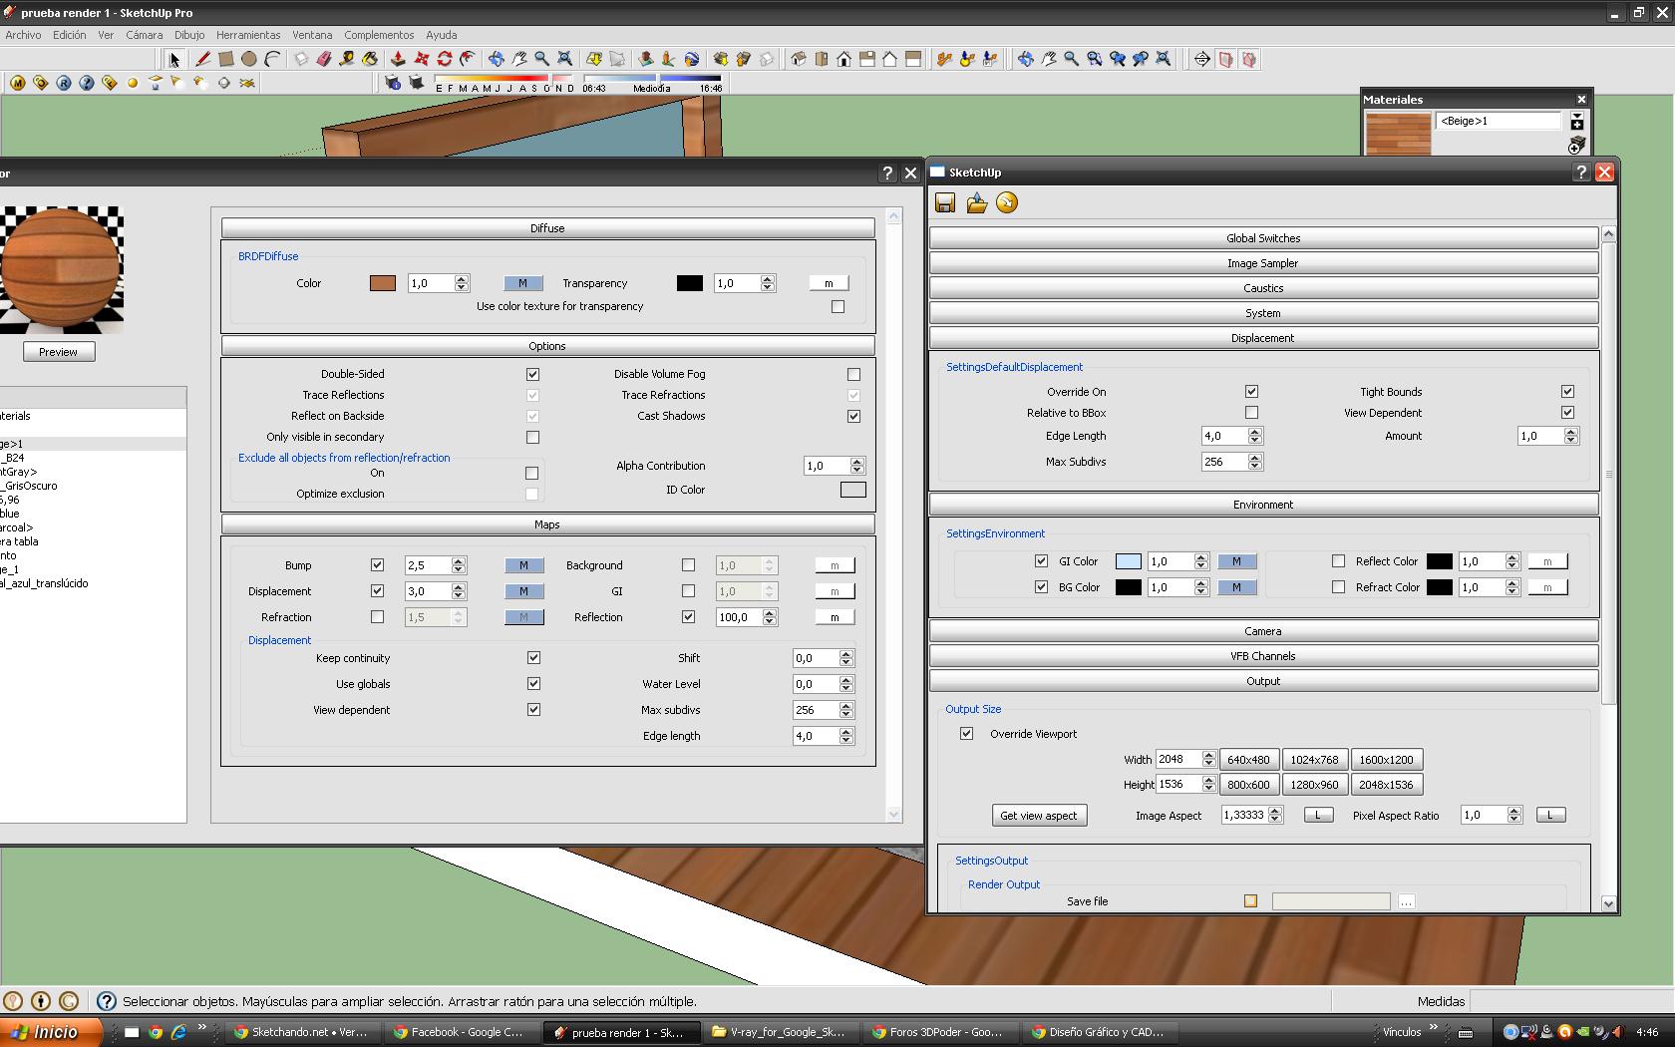The width and height of the screenshot is (1675, 1047).
Task: Pick the Line pencil tool
Action: click(202, 59)
